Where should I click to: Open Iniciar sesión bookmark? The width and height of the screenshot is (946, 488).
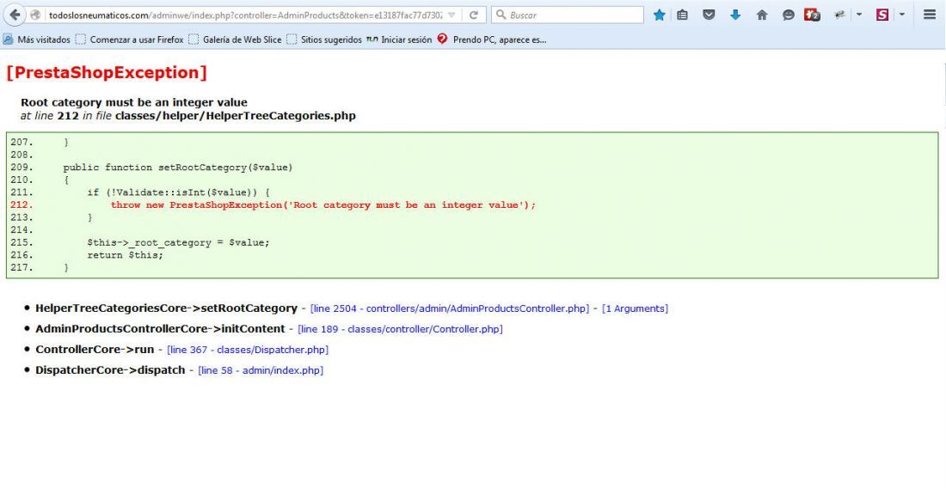399,40
